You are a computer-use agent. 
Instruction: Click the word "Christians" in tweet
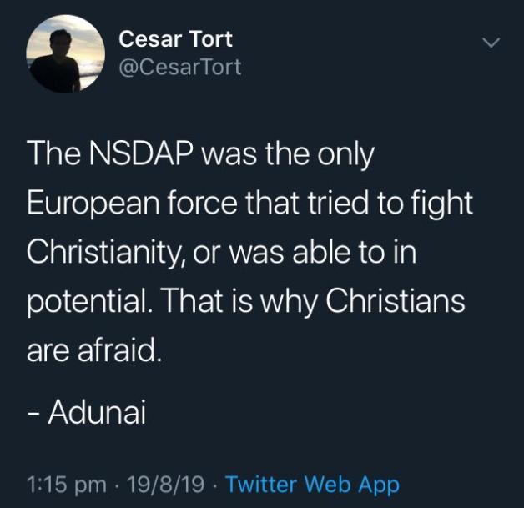(395, 300)
